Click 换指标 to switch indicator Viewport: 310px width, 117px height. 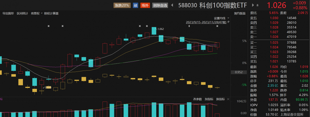(x=220, y=99)
